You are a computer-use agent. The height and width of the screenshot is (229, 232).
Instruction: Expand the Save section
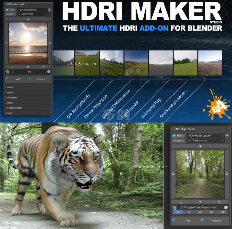pos(28,113)
